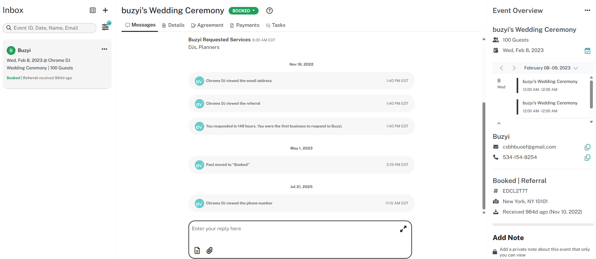Switch to the Details tab
Screen dimensions: 596x259
[173, 25]
